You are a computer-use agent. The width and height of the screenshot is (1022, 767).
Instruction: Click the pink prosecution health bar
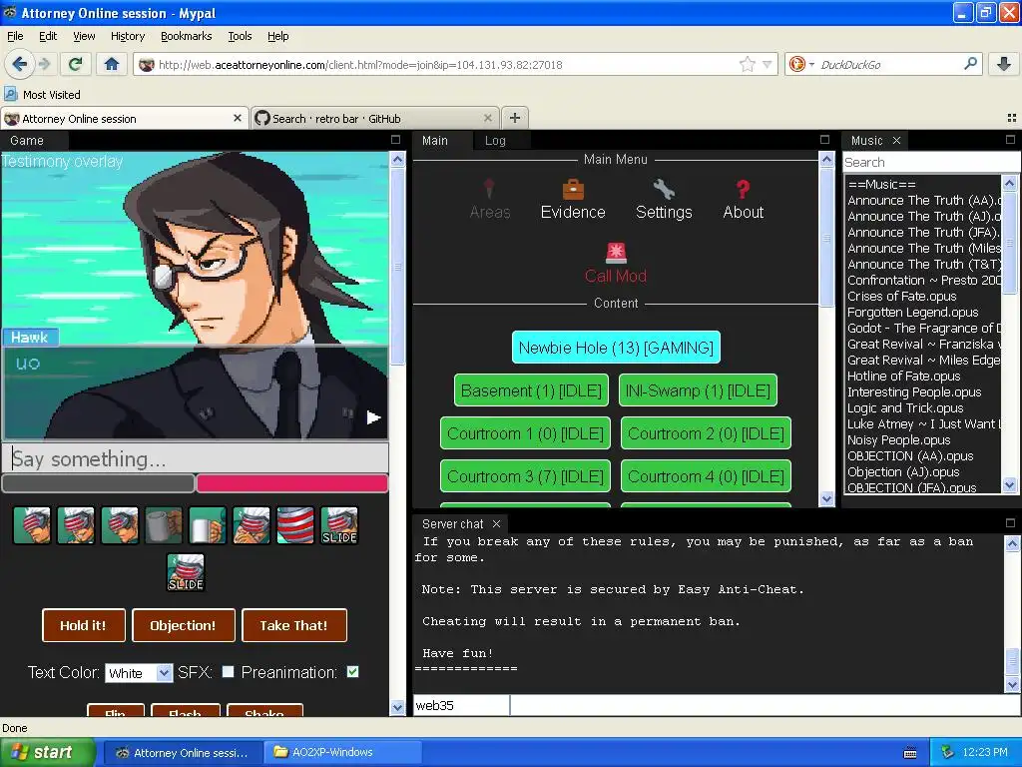pos(292,483)
